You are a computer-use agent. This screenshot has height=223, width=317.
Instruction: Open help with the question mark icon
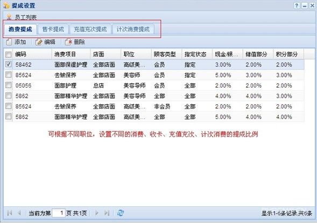point(297,6)
